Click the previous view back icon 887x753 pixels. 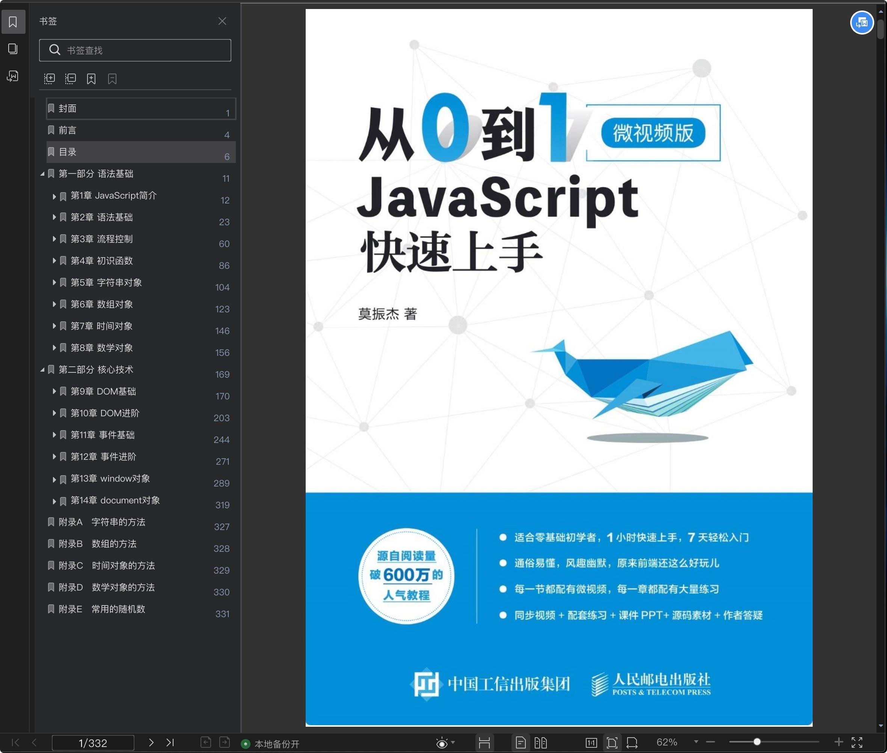click(x=206, y=742)
